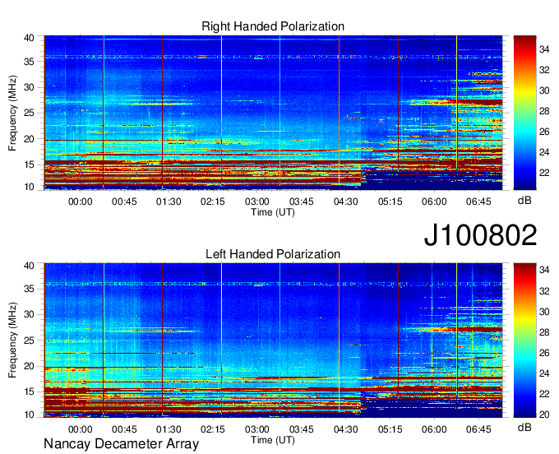
Task: Click 06:45 tick on the Left Handed plot
Action: 478,429
